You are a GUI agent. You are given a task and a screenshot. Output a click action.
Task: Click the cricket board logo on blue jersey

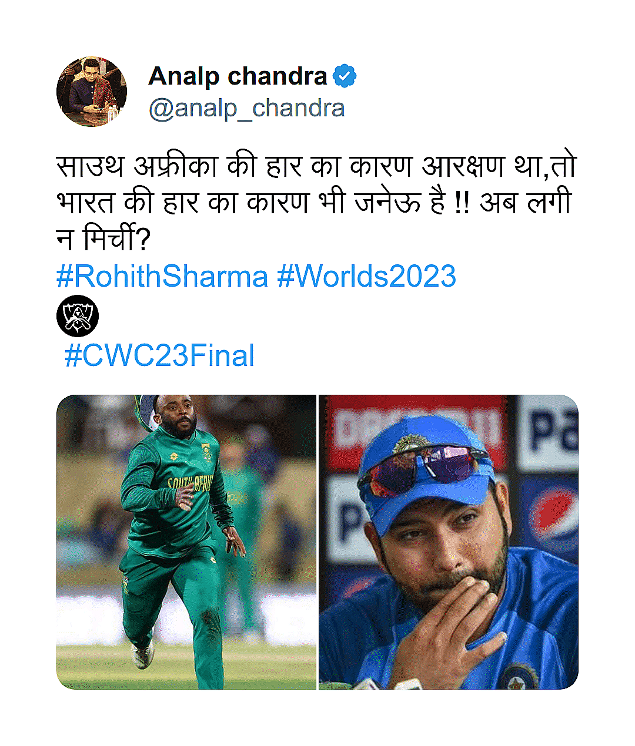point(522,676)
